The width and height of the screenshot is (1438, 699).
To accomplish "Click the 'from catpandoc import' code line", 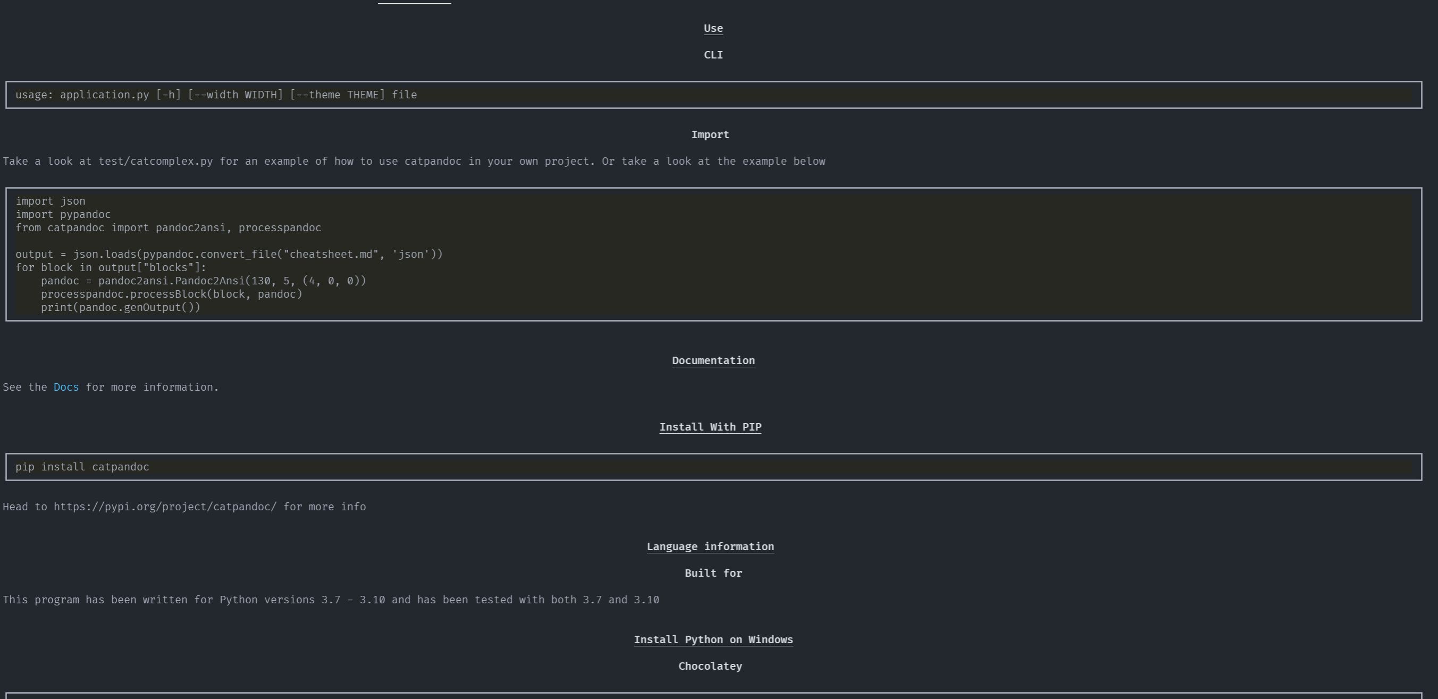I will (x=168, y=228).
